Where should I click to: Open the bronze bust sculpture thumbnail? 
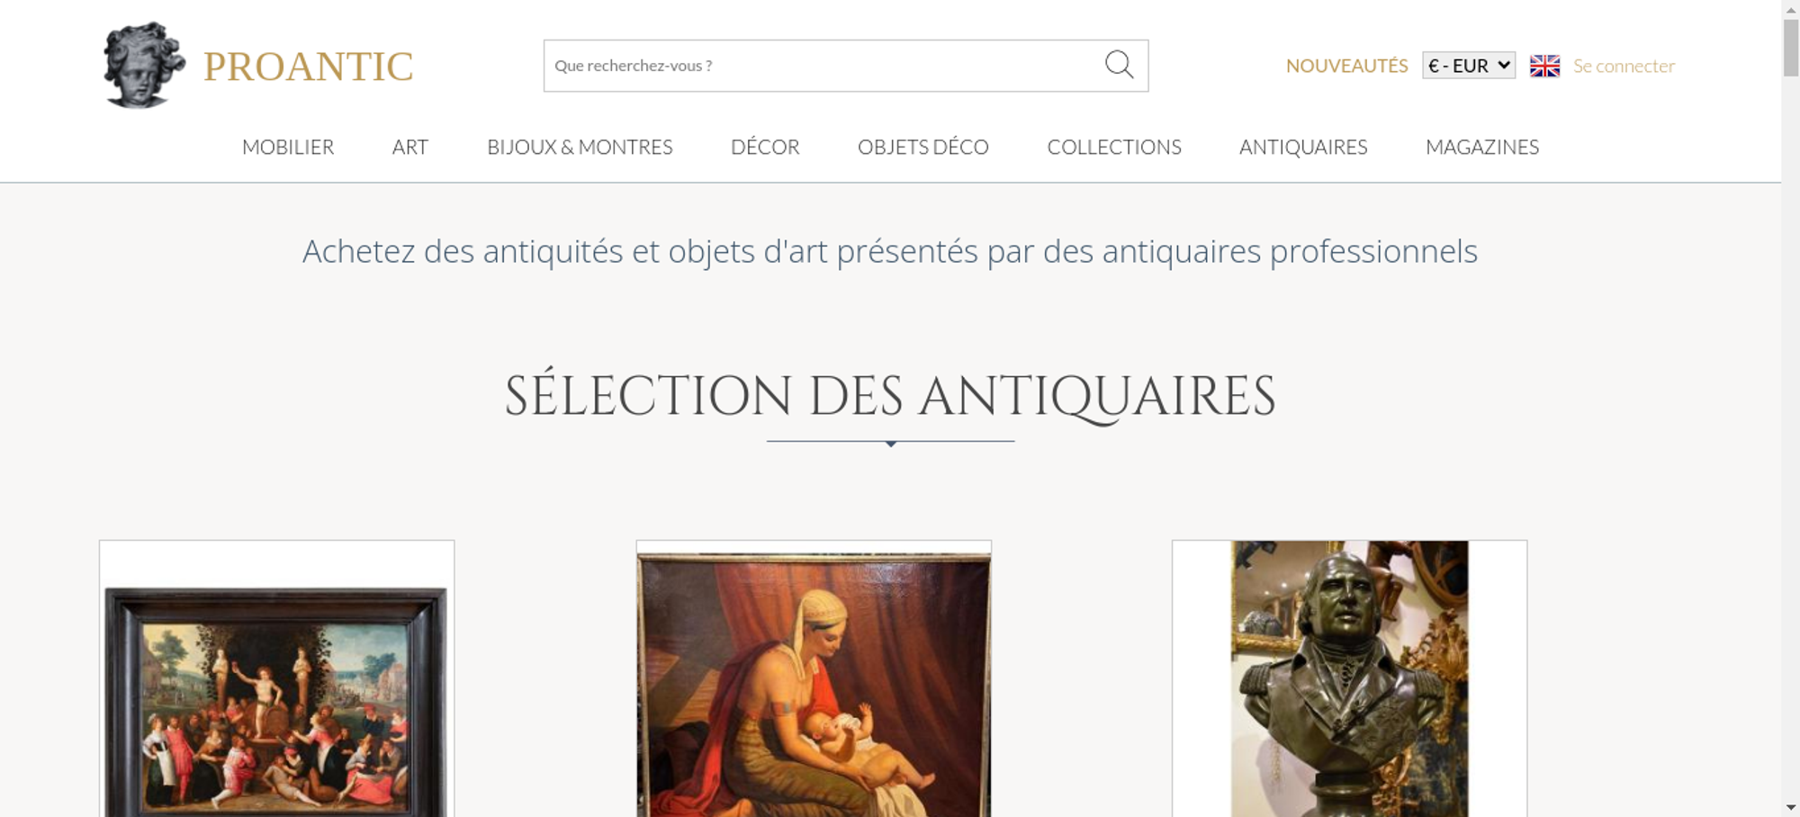point(1349,678)
